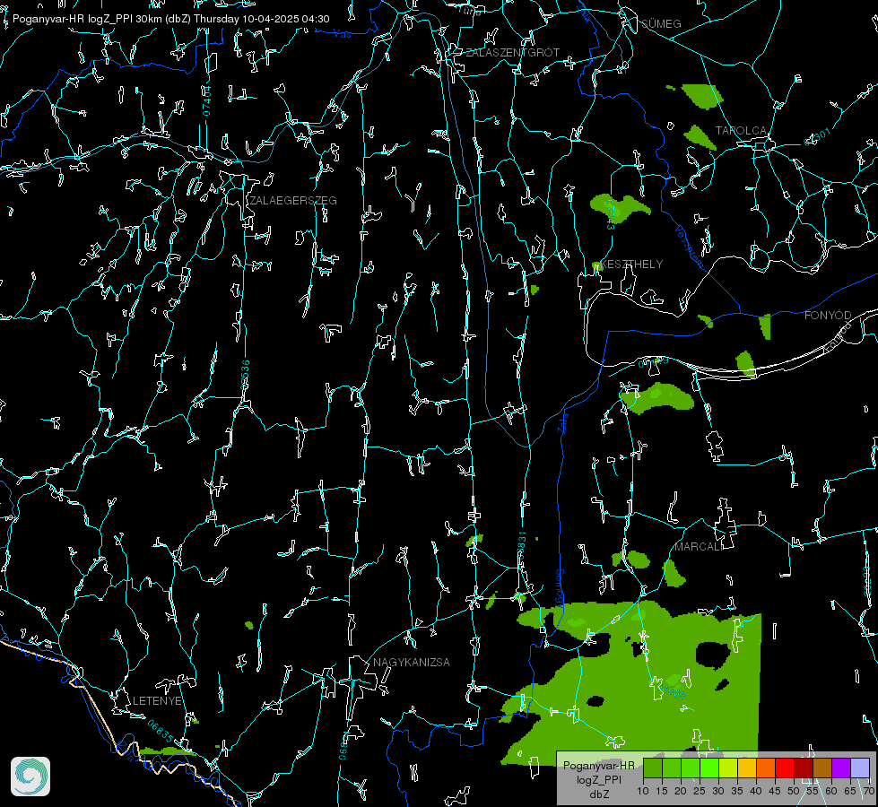878x807 pixels.
Task: Click the SÜMEG city label
Action: point(661,23)
